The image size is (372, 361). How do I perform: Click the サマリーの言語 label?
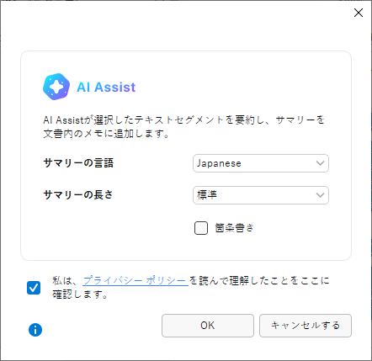pos(78,163)
